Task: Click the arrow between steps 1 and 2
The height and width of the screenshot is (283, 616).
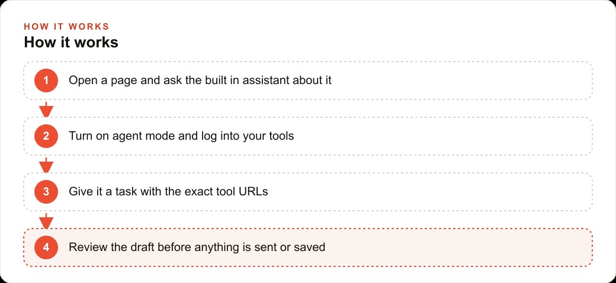Action: click(46, 110)
